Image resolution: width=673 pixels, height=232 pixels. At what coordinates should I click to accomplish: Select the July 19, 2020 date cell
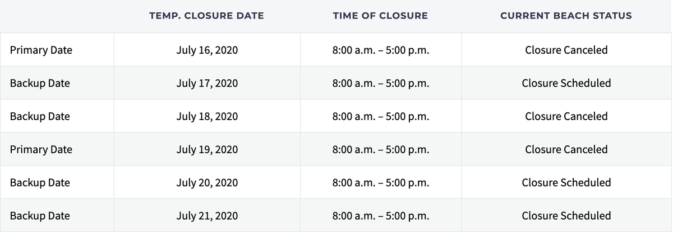[206, 149]
